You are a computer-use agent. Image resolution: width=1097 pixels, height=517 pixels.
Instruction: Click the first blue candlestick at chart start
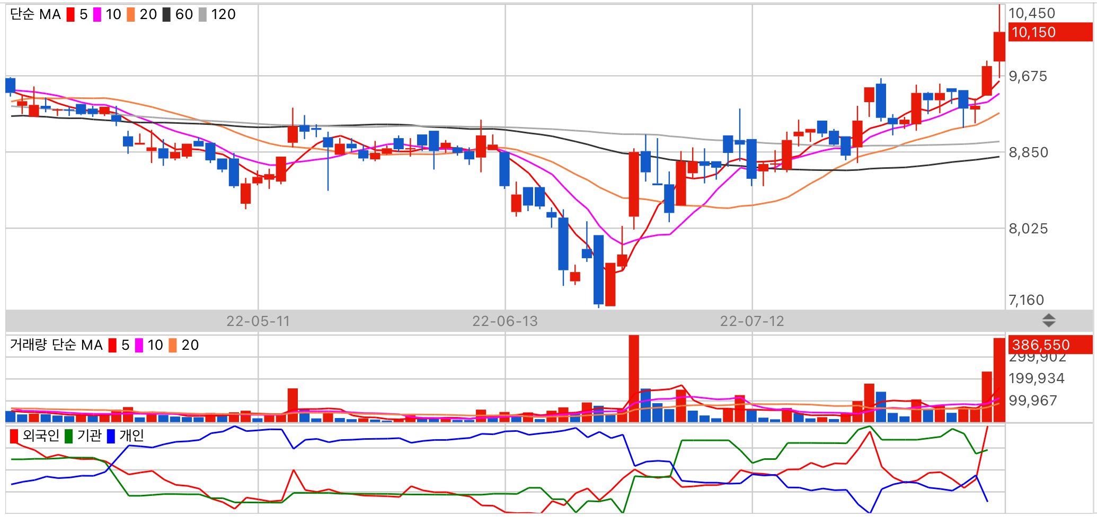(x=10, y=85)
